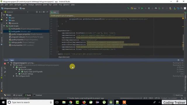Click the microphone icon in taskbar search
The width and height of the screenshot is (187, 105).
point(51,102)
